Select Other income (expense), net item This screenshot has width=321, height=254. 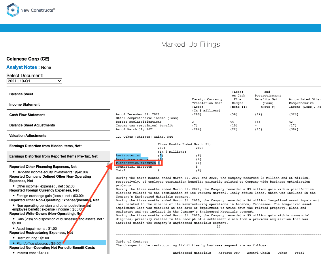[46, 186]
